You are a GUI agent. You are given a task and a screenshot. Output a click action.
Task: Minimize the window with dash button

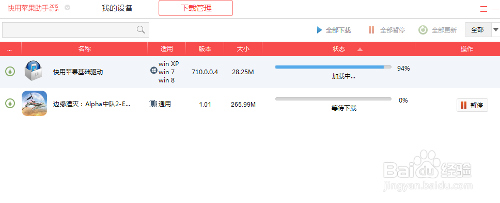[x=495, y=9]
